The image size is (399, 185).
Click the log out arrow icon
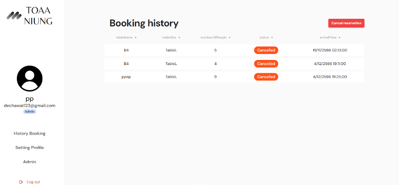coord(21,182)
